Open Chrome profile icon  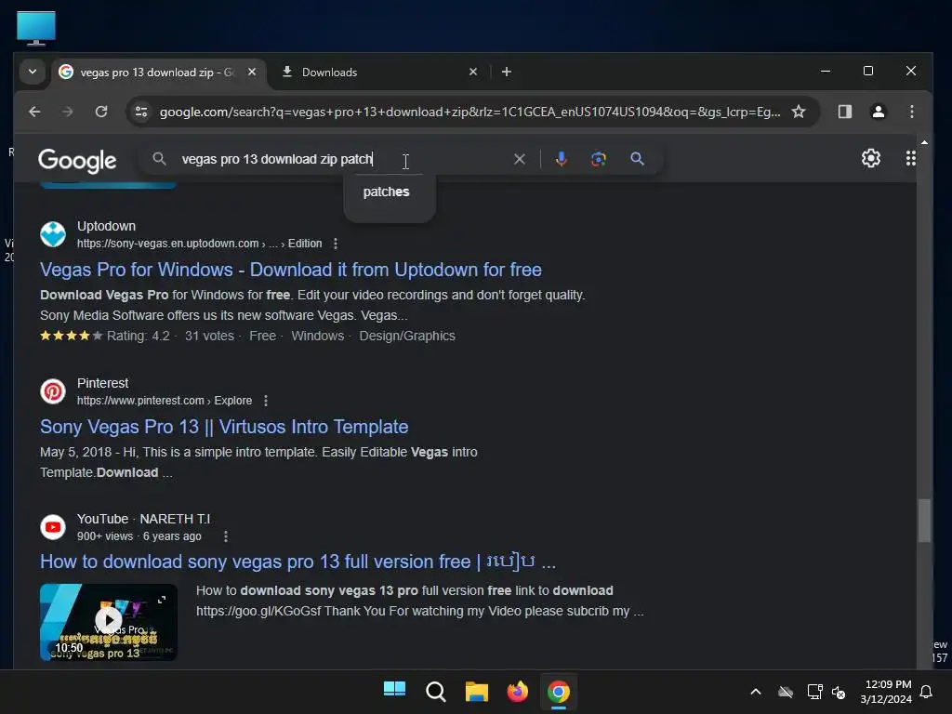click(878, 112)
